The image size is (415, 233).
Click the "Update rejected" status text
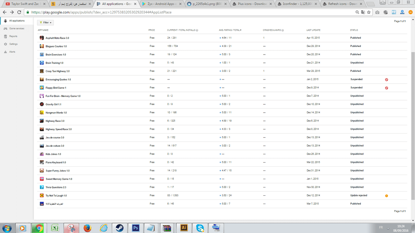click(x=359, y=195)
